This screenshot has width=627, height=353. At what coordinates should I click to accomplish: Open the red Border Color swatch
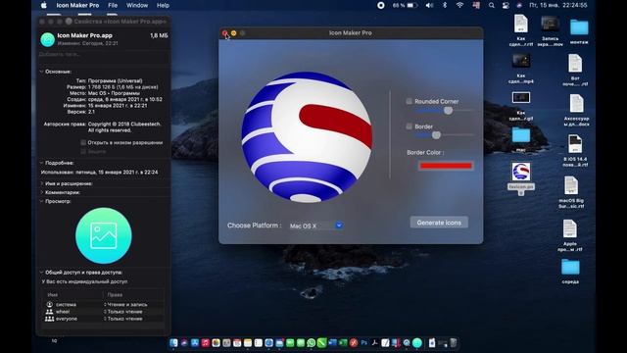tap(446, 166)
